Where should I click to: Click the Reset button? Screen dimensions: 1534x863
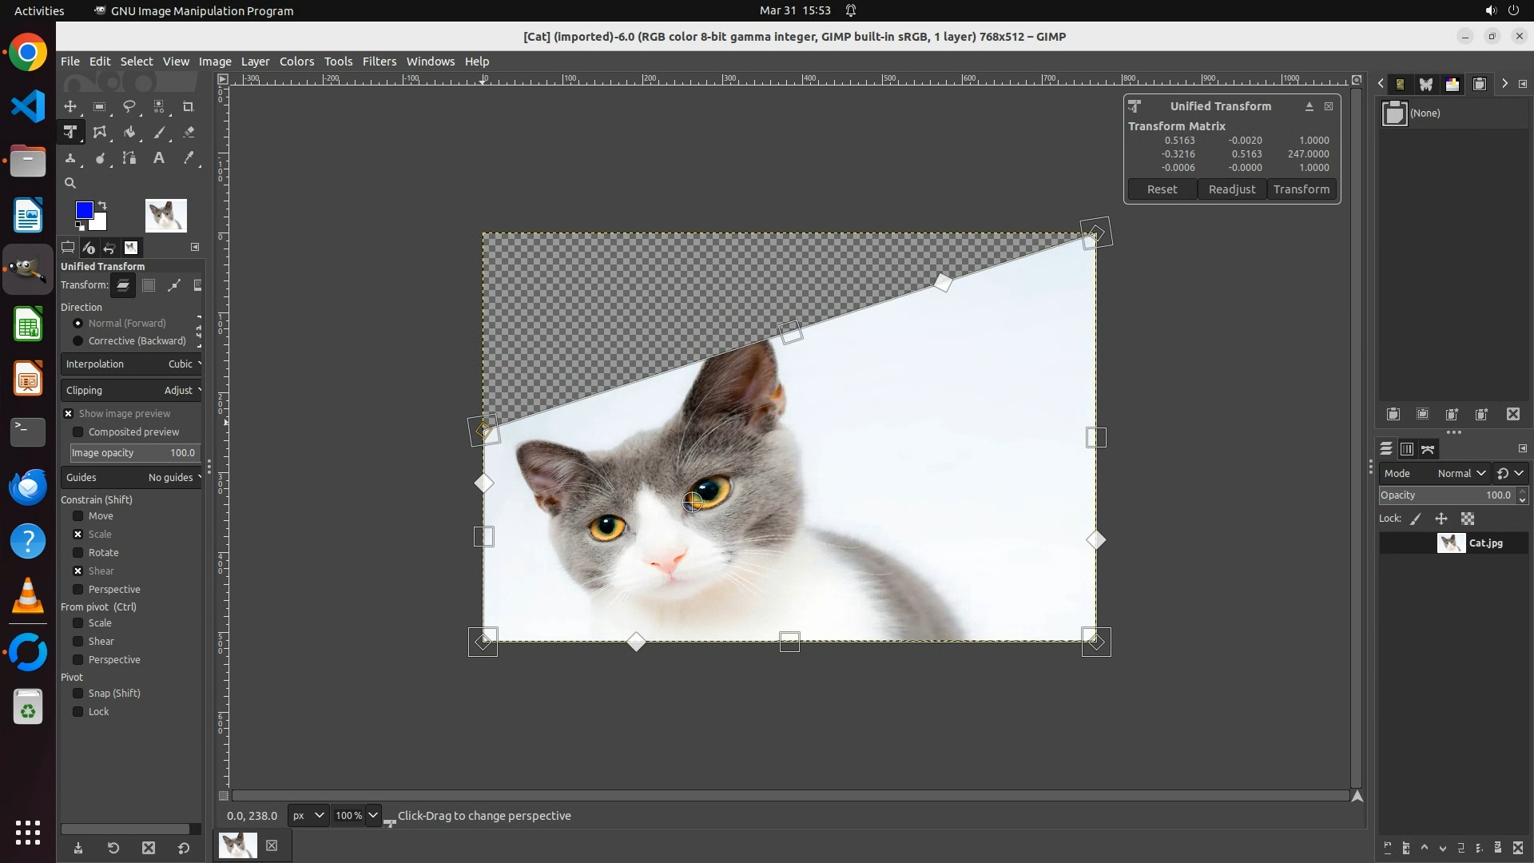tap(1162, 189)
